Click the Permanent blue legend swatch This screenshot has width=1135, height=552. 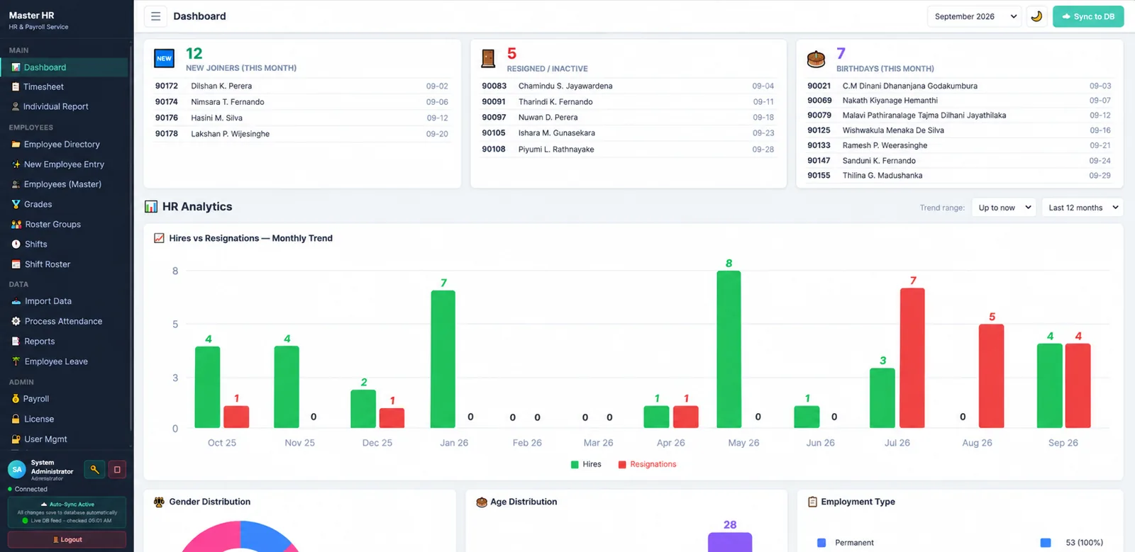click(821, 543)
